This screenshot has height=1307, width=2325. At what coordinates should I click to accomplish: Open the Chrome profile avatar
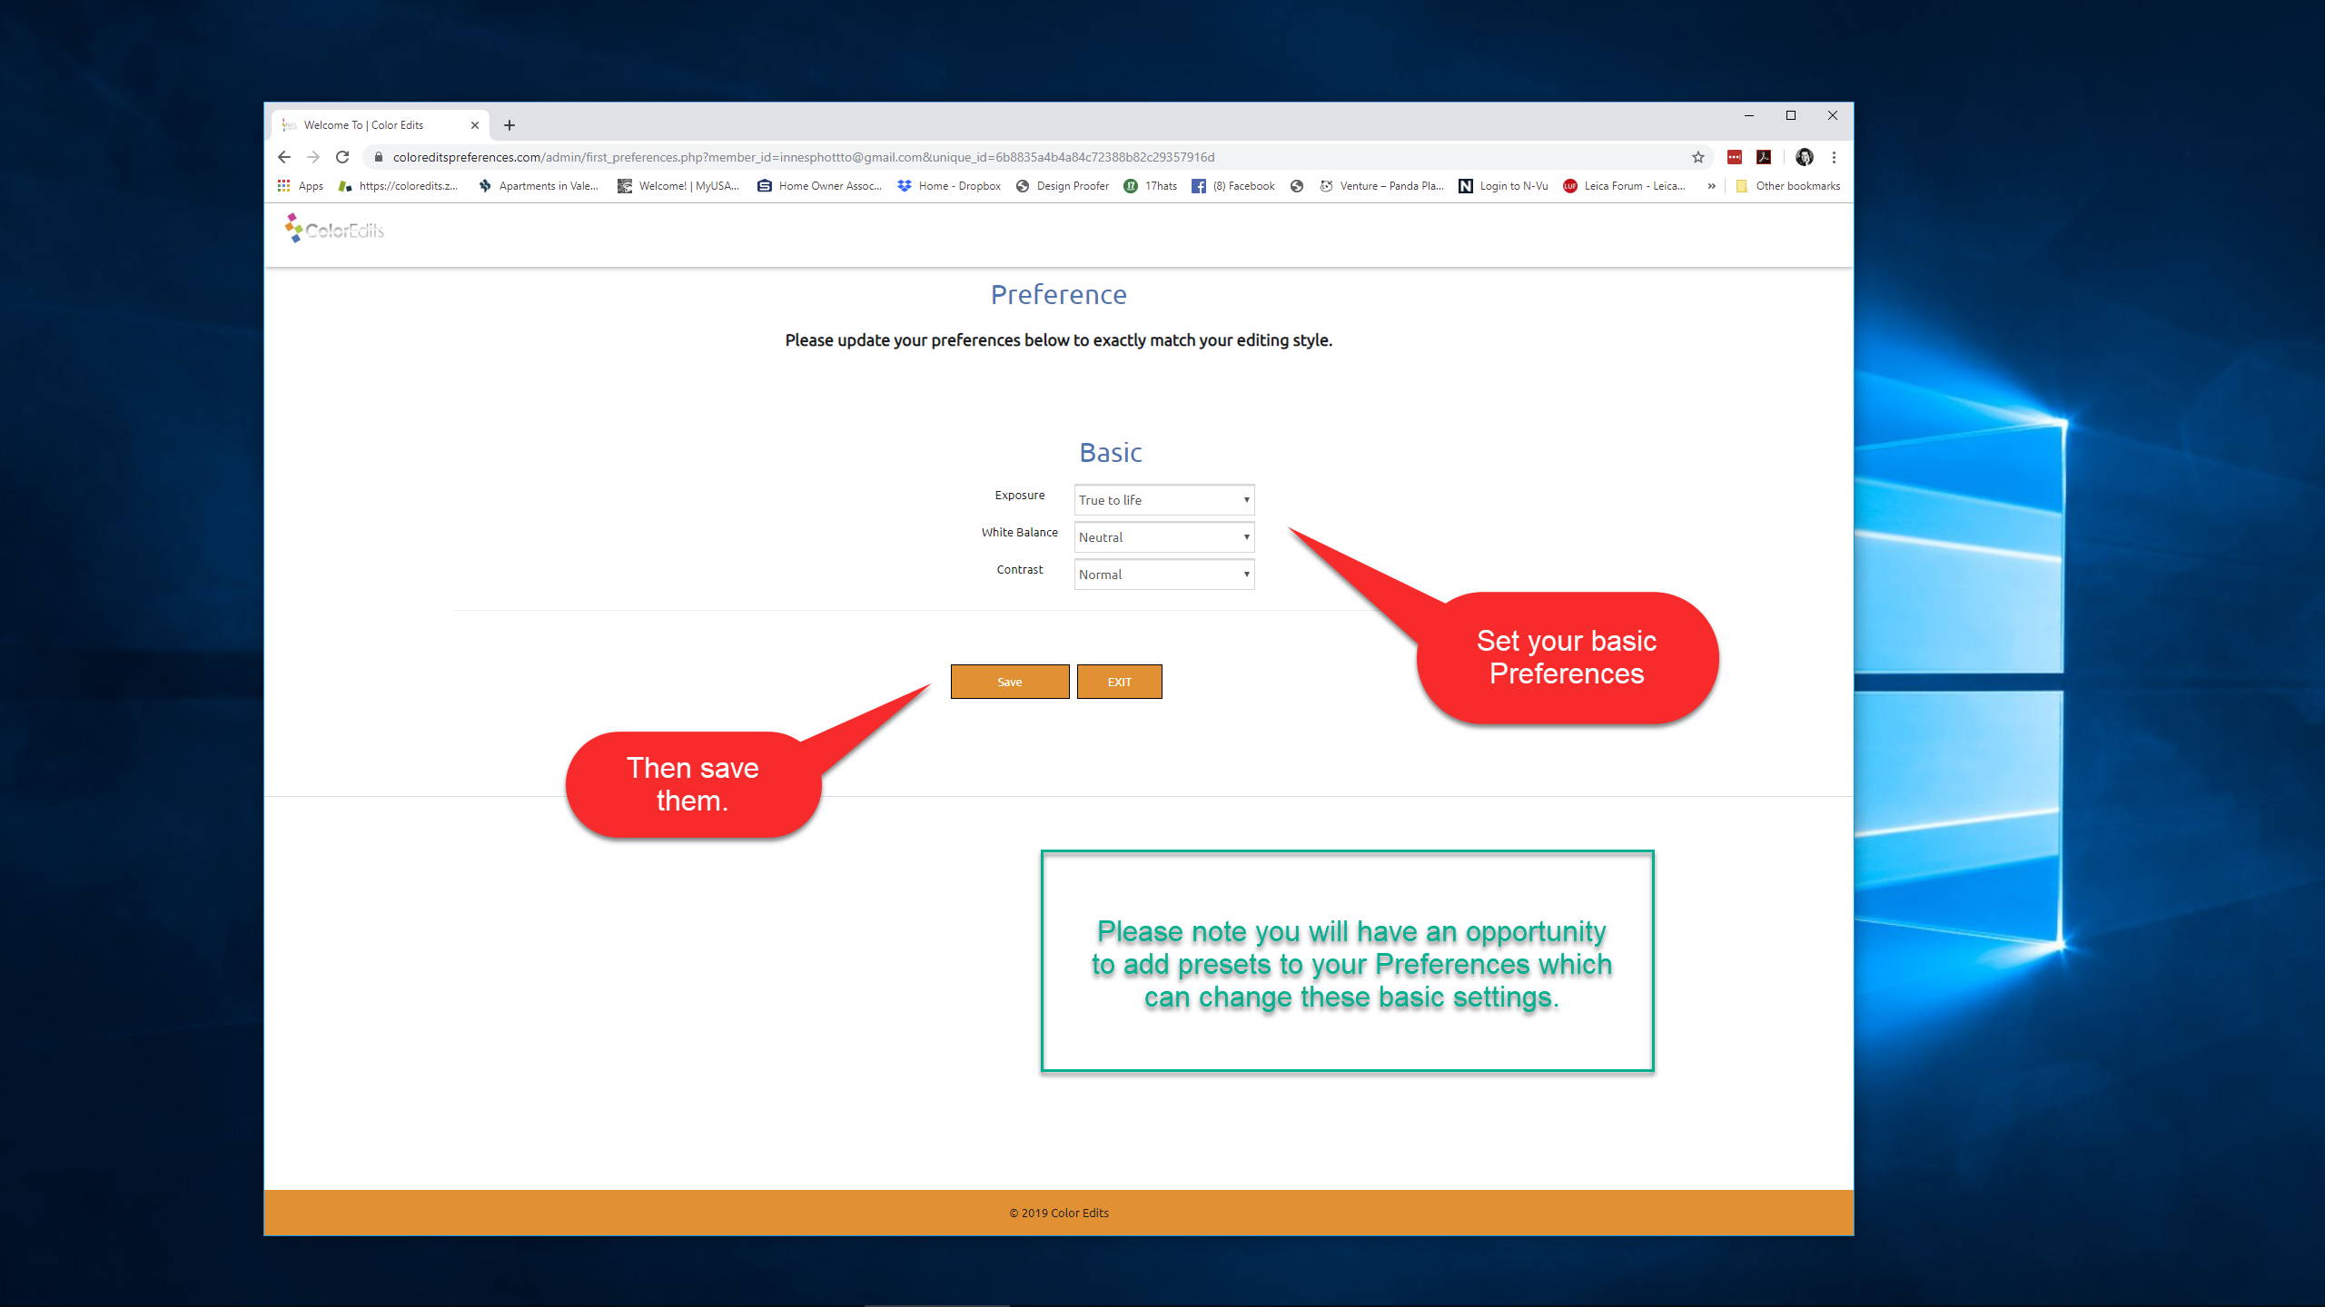point(1805,157)
